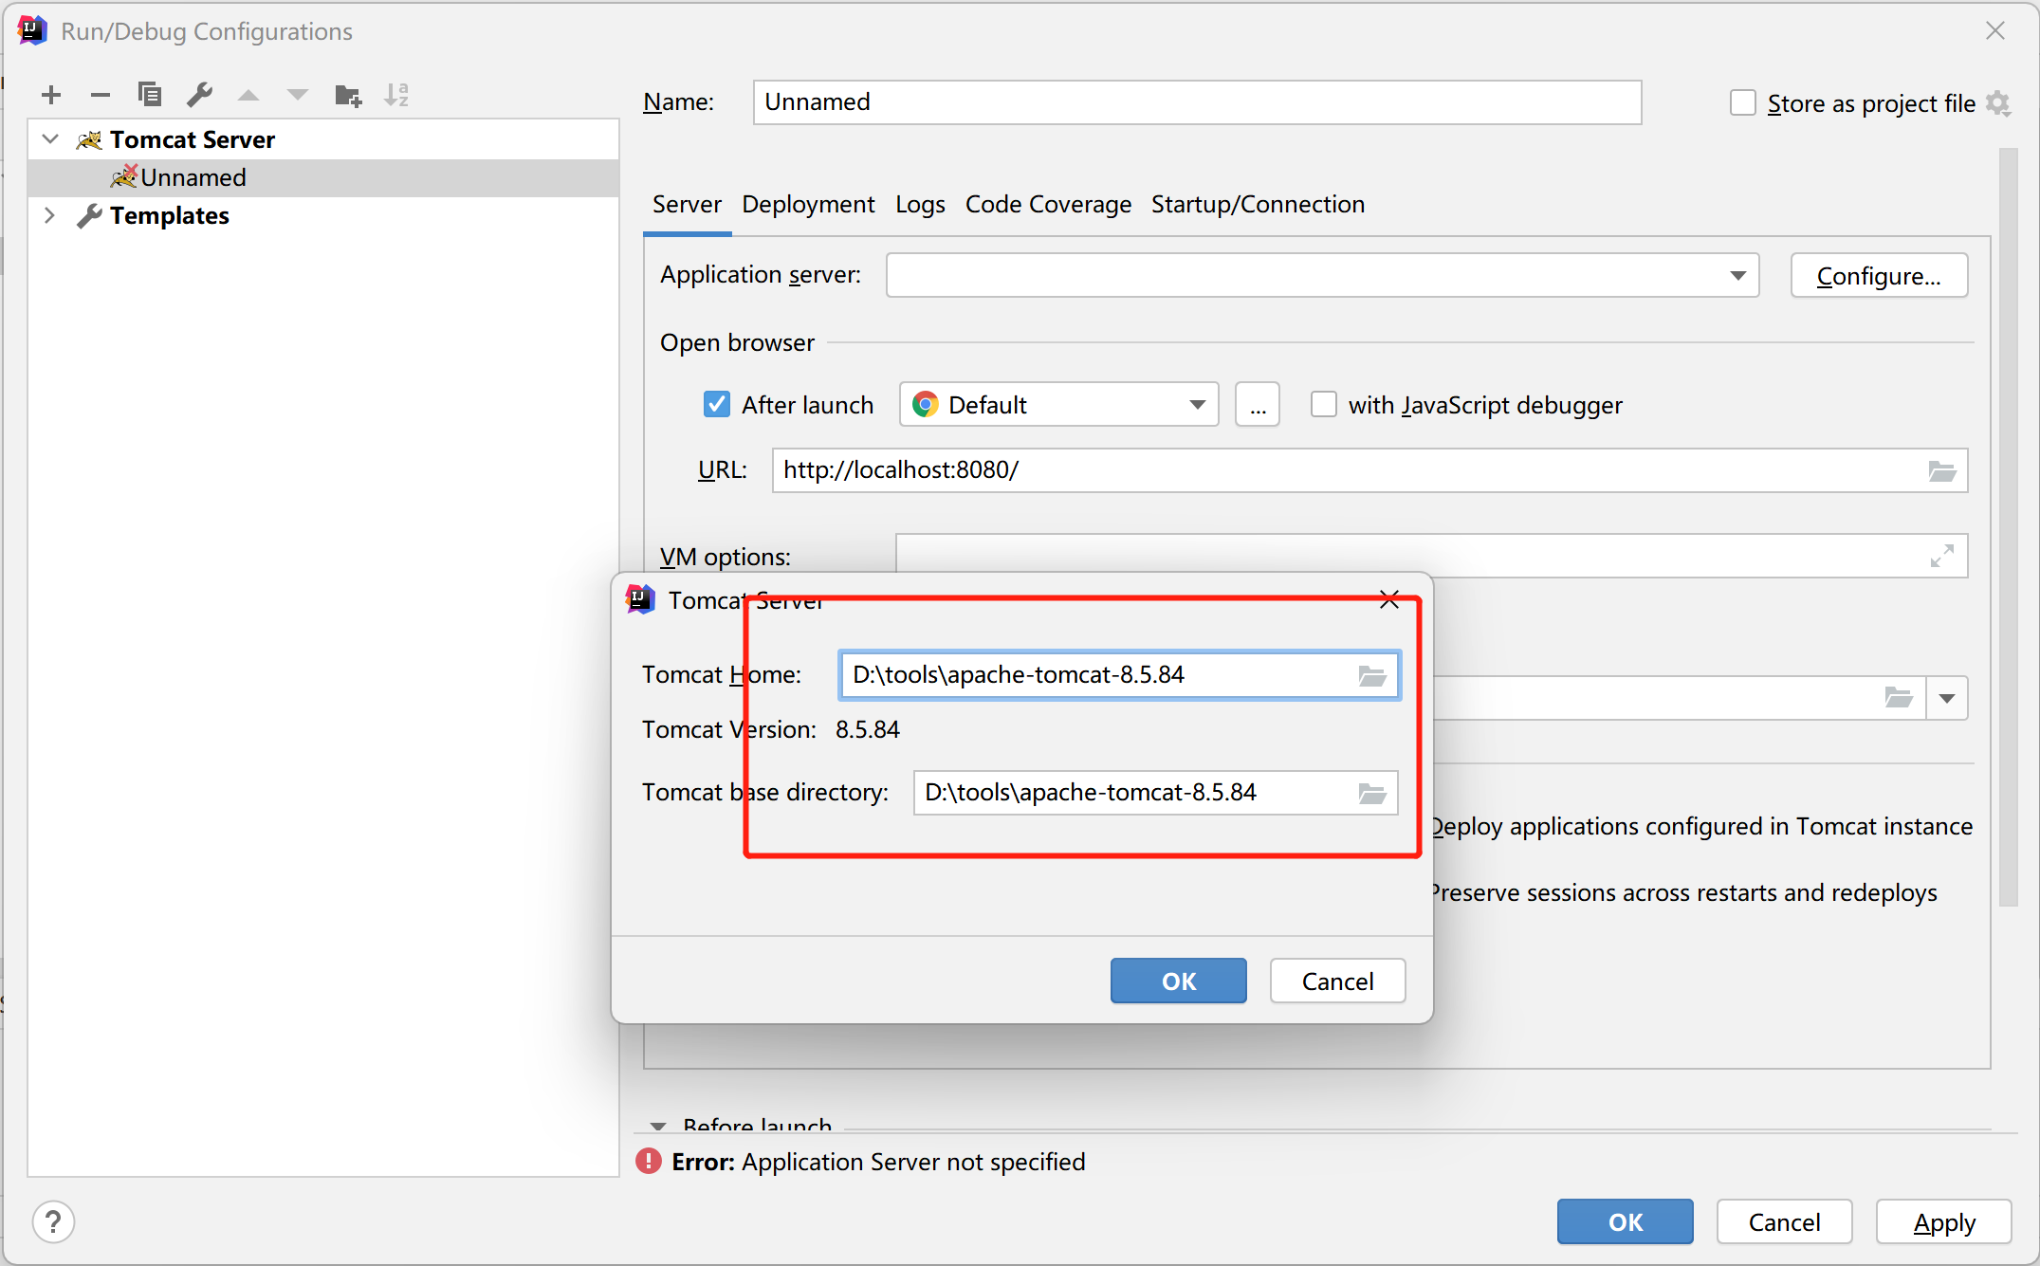2040x1266 pixels.
Task: Confirm Tomcat Server dialog with OK
Action: [x=1178, y=981]
